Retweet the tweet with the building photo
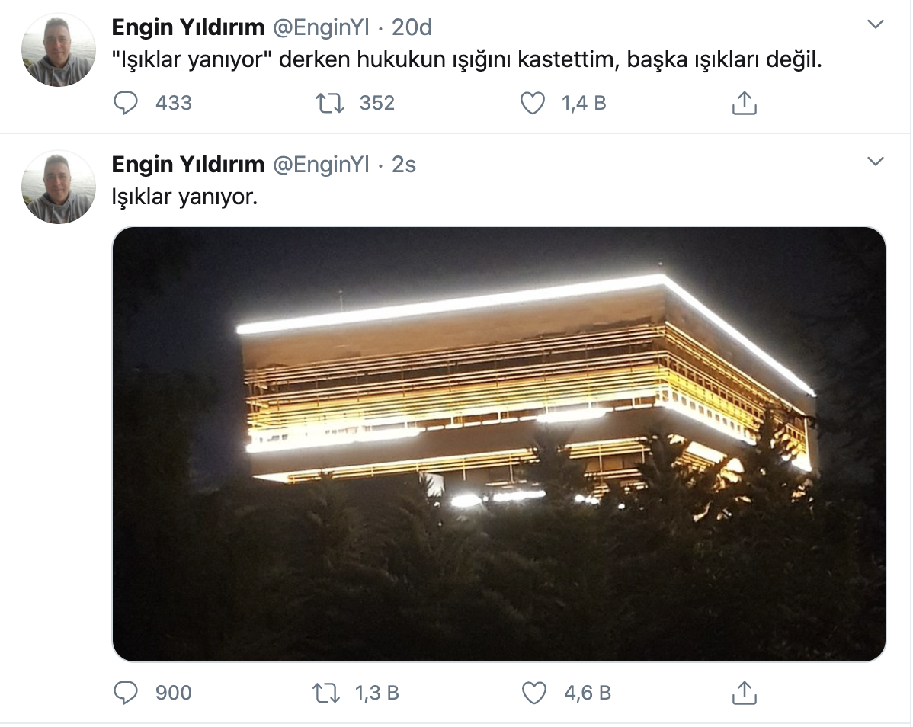This screenshot has width=913, height=727. (326, 693)
